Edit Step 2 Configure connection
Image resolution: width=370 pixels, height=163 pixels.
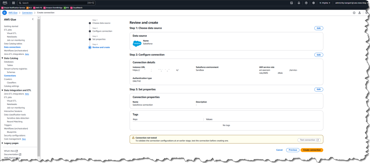tap(319, 55)
